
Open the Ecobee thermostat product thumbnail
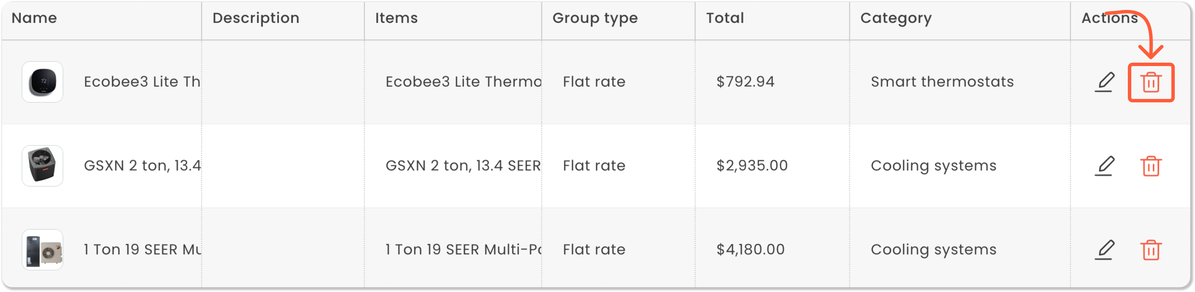click(x=42, y=82)
